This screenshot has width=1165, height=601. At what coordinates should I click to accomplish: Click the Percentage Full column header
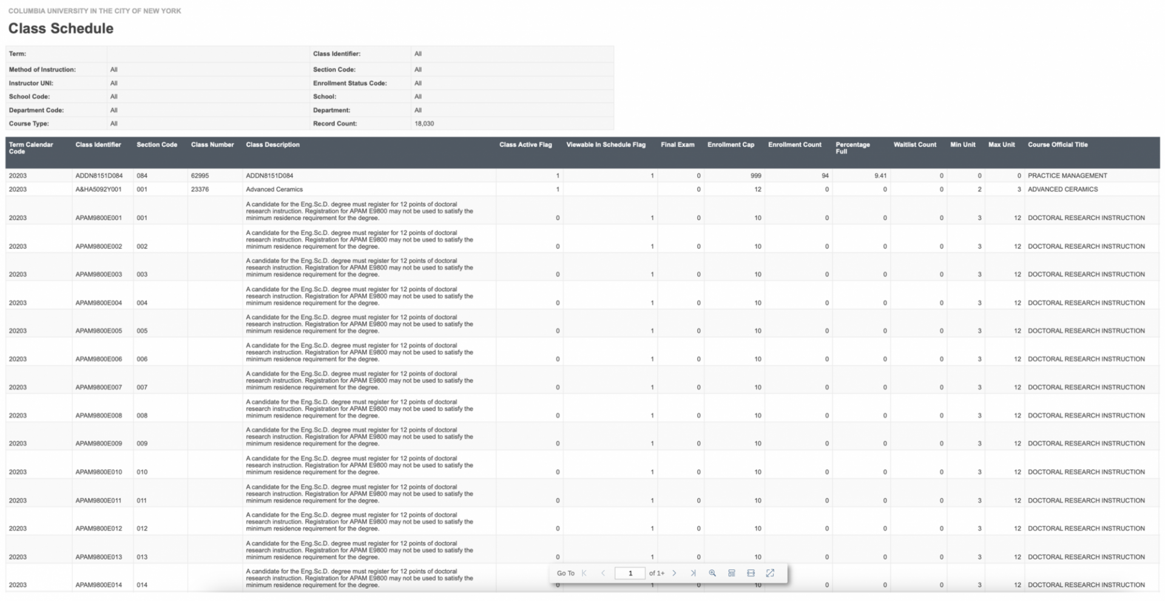853,148
